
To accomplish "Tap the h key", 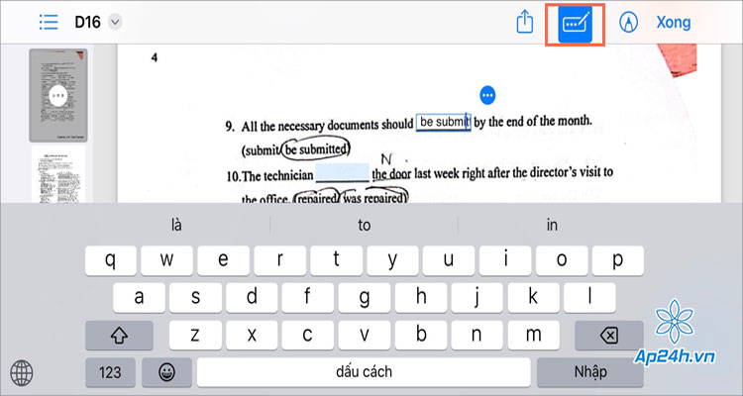I will [x=421, y=298].
